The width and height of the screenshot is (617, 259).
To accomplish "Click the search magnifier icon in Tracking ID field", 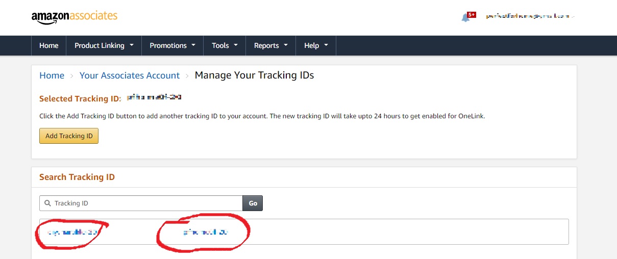I will tap(47, 203).
